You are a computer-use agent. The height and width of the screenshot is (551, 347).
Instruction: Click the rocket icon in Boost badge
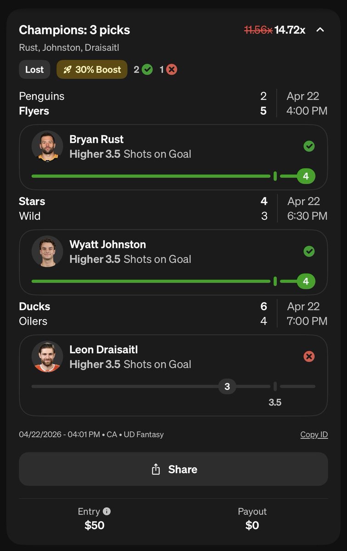(67, 69)
